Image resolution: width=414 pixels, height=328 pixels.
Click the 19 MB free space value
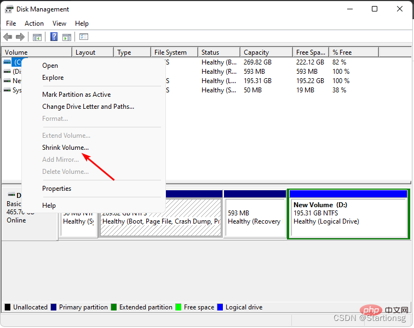click(305, 90)
